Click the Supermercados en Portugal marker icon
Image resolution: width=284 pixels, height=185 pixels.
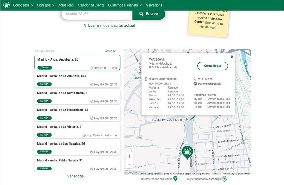(224, 179)
